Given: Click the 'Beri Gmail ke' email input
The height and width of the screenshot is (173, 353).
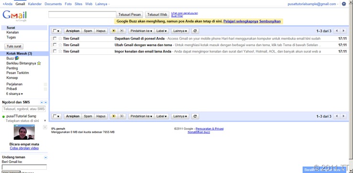Looking at the screenshot, I should [24, 167].
